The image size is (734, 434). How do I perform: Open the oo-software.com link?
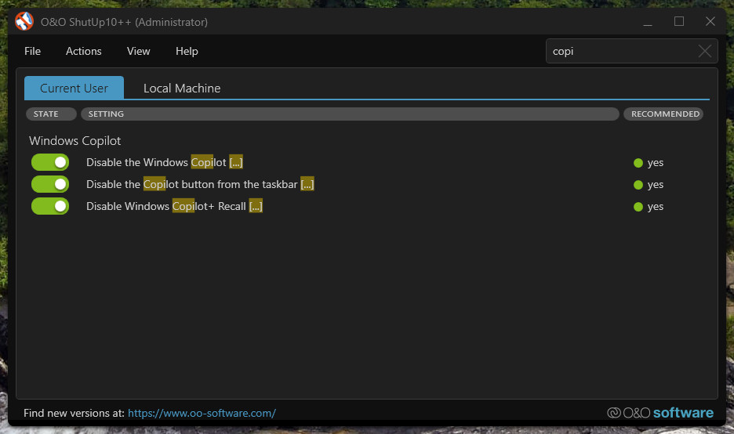pyautogui.click(x=202, y=413)
